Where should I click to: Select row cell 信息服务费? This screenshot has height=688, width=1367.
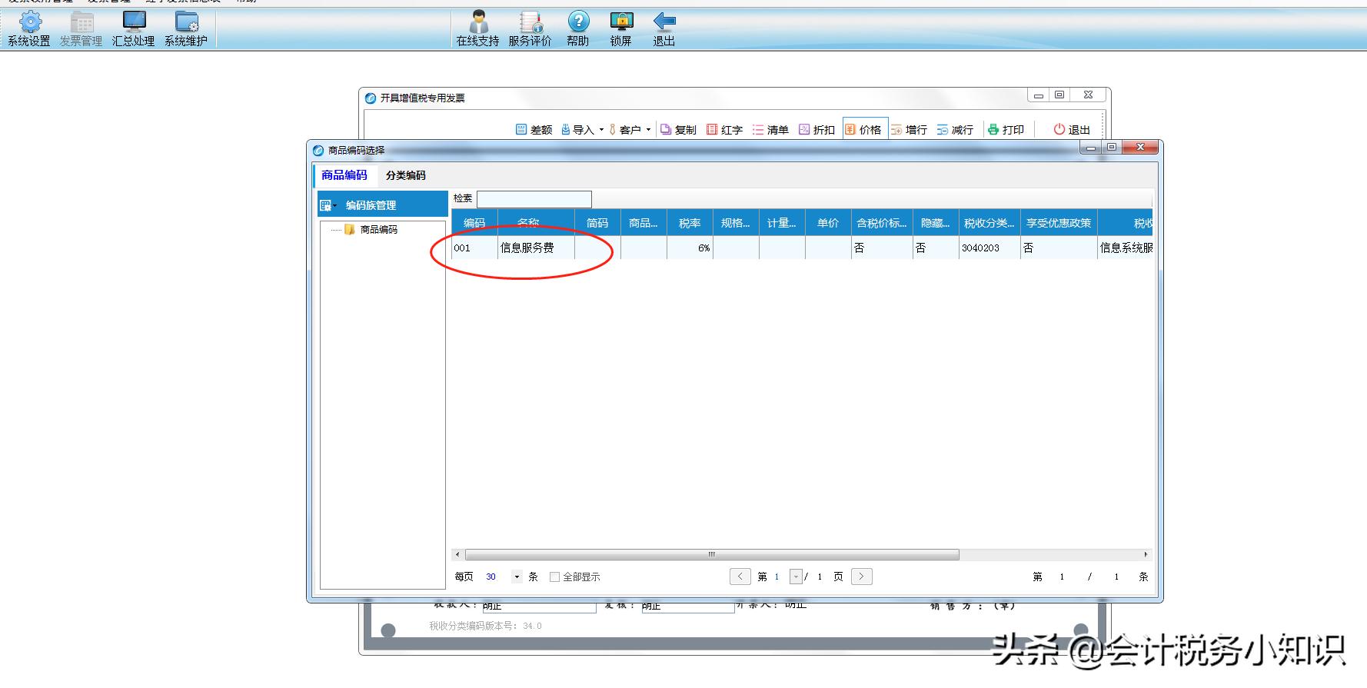click(536, 248)
